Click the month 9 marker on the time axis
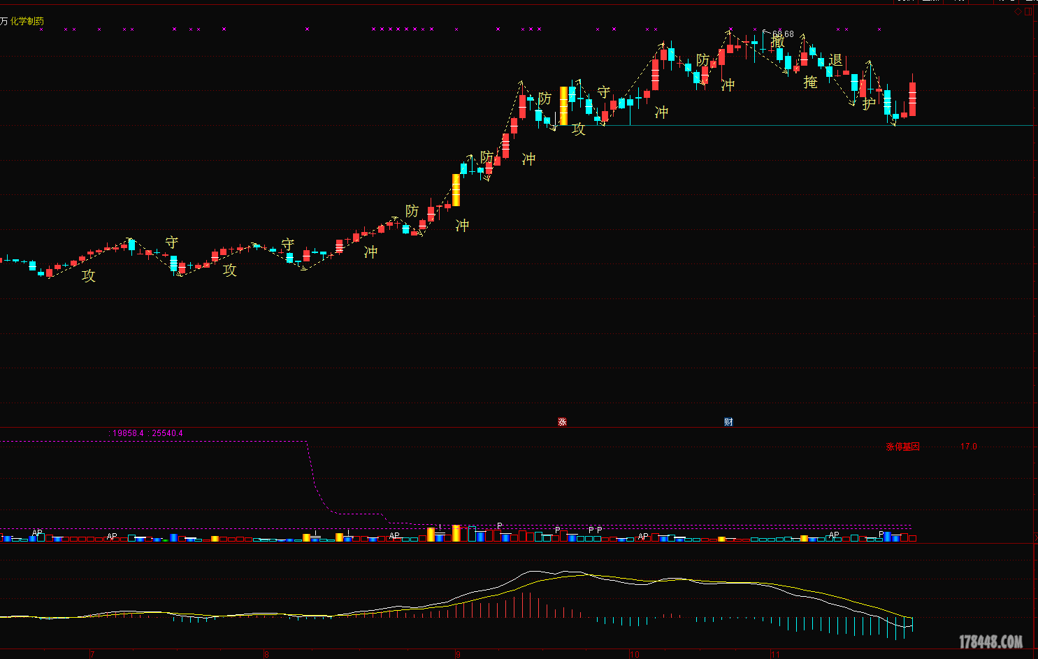The width and height of the screenshot is (1038, 659). point(458,655)
